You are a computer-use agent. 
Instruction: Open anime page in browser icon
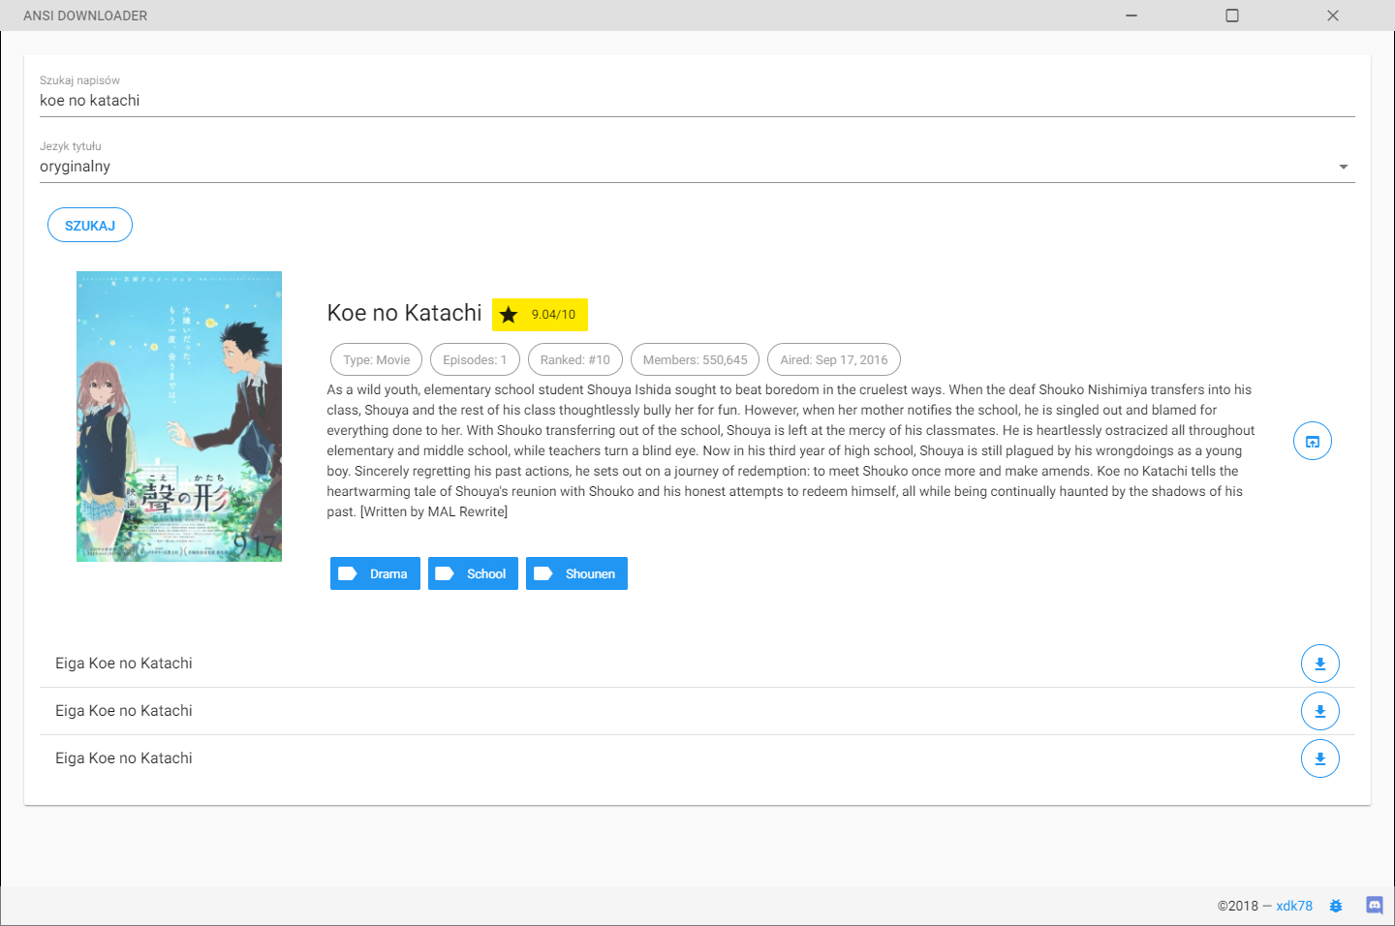pos(1313,441)
